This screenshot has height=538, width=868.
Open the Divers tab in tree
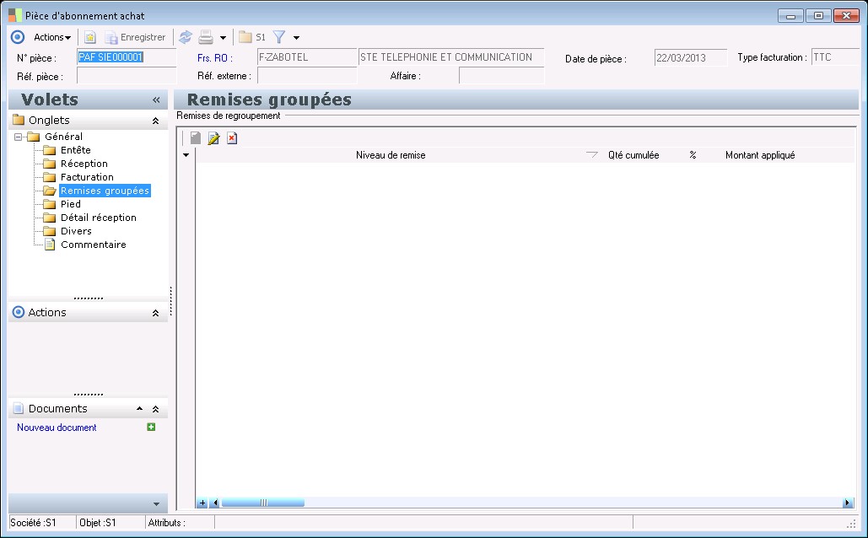[x=77, y=231]
